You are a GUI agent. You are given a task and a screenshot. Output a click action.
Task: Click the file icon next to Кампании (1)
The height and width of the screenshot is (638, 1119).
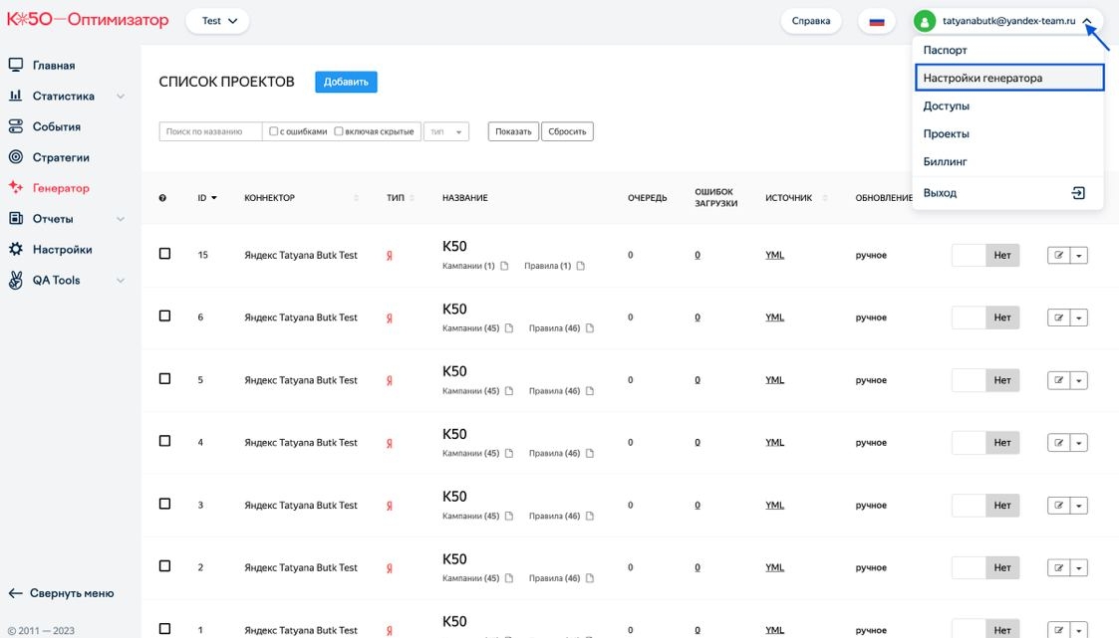(504, 267)
